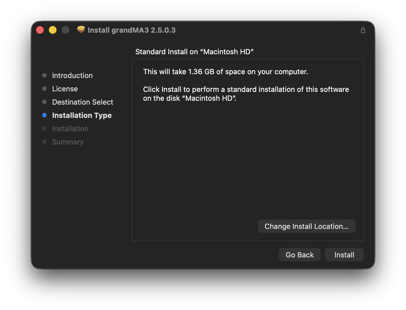Viewport: 406px width, 310px height.
Task: Click the dimmed Summary step bullet
Action: coord(44,142)
